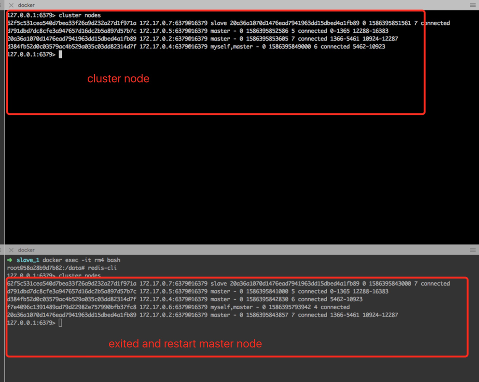
Task: Click the grip icon left of the top tab bar
Action: click(2, 5)
